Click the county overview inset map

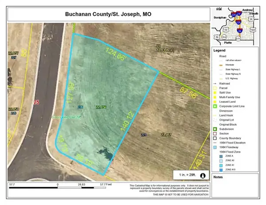235,26
